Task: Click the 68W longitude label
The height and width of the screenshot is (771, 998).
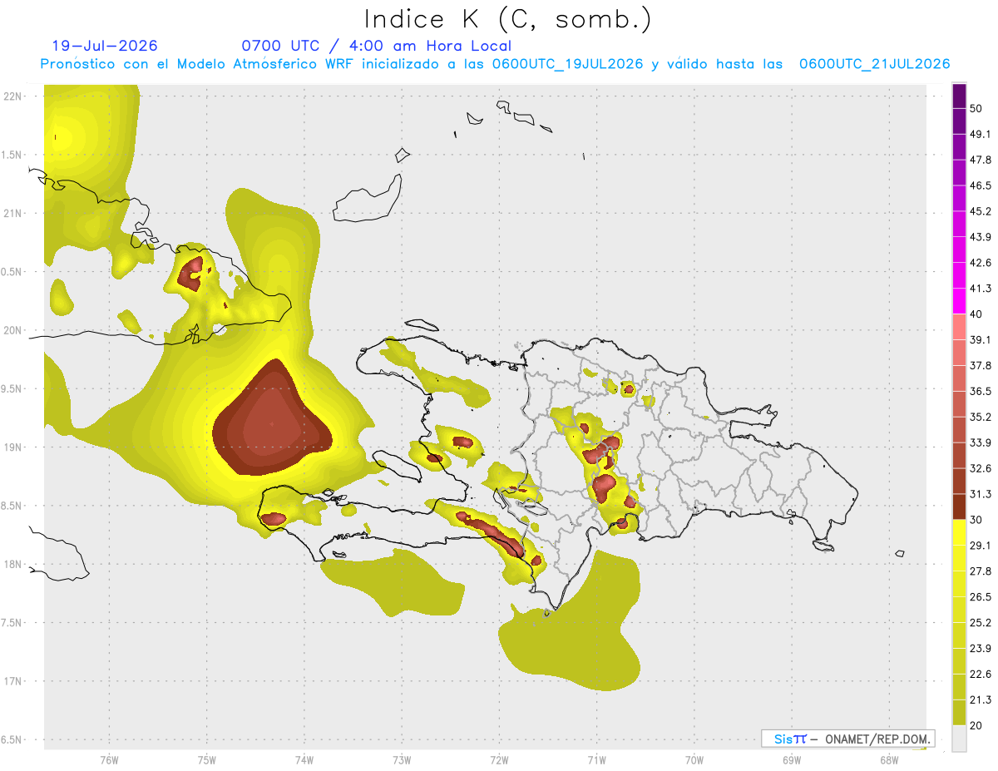Action: tap(889, 759)
